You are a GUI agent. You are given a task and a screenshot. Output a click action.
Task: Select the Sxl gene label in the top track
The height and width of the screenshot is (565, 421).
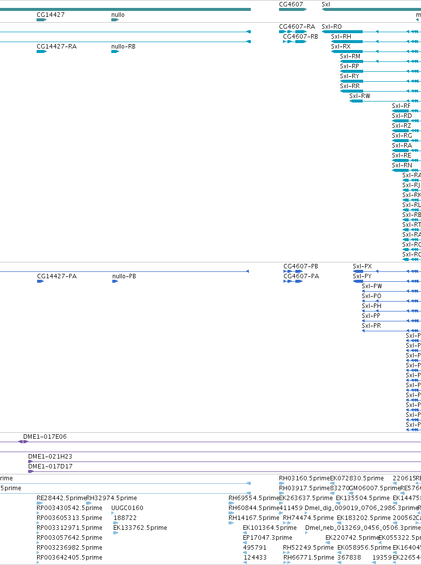(326, 4)
